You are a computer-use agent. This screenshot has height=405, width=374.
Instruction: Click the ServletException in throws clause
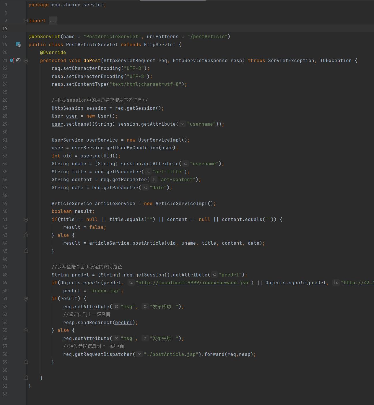coord(291,60)
